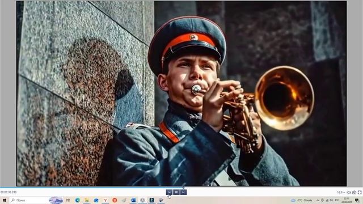Open Windows notification center
The width and height of the screenshot is (363, 204).
[357, 200]
